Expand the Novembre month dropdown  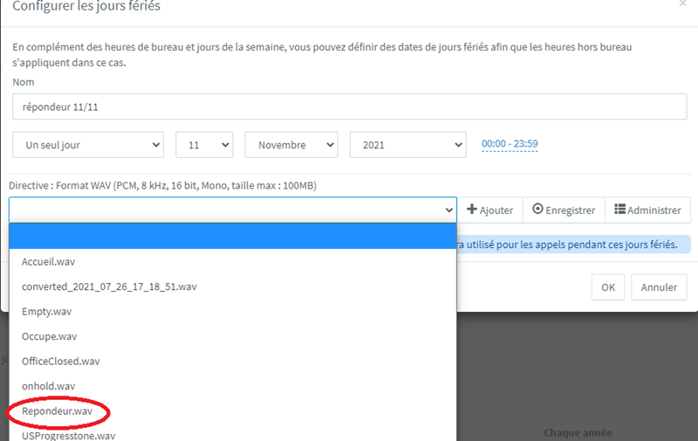coord(291,145)
